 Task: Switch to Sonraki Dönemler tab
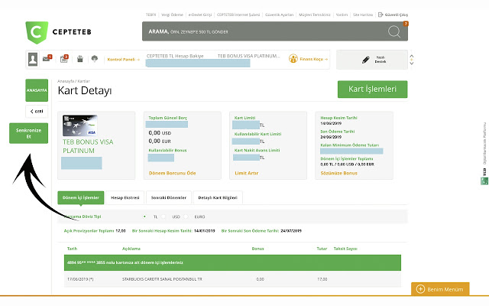pyautogui.click(x=169, y=197)
